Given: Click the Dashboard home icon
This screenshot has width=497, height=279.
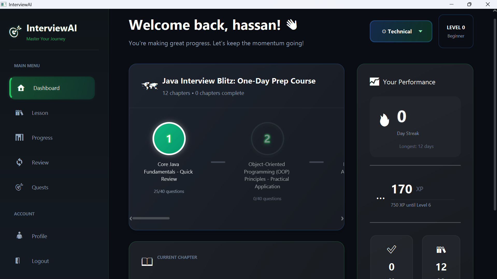Looking at the screenshot, I should 21,88.
